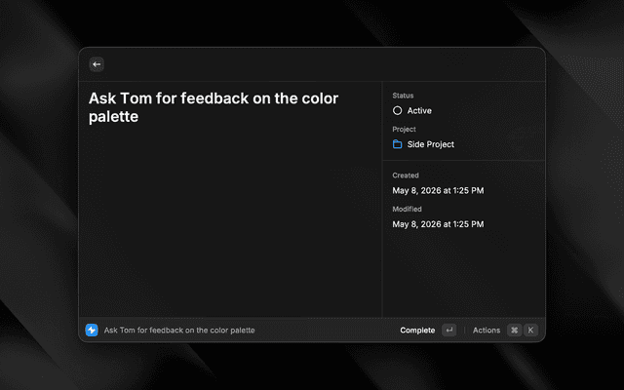Click the K key badge
624x390 pixels.
[530, 330]
